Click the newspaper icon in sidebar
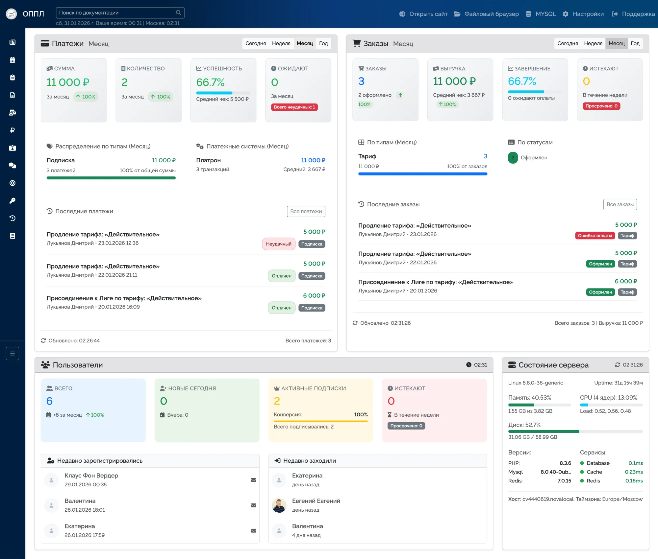Image resolution: width=658 pixels, height=559 pixels. tap(13, 42)
